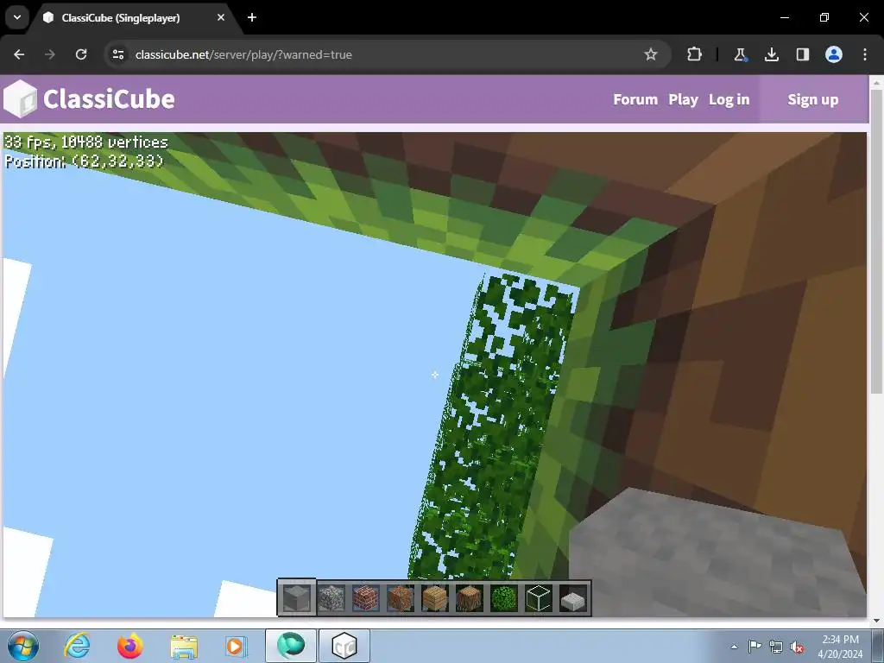Select the slab block in hotbar
This screenshot has width=884, height=663.
pos(573,597)
